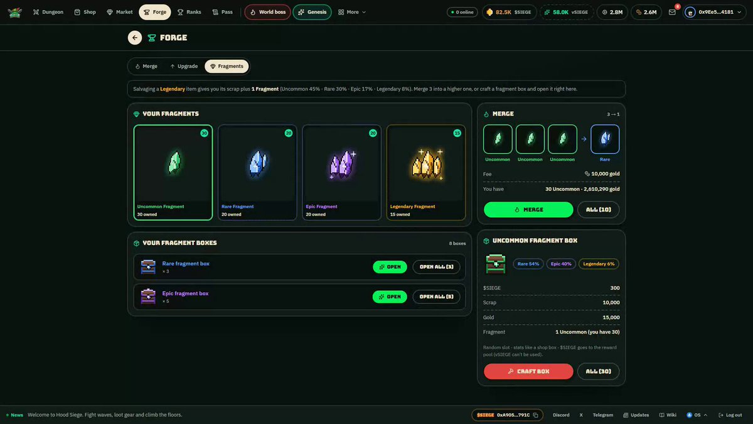The image size is (753, 424).
Task: Switch to the Upgrade tab
Action: pos(184,66)
